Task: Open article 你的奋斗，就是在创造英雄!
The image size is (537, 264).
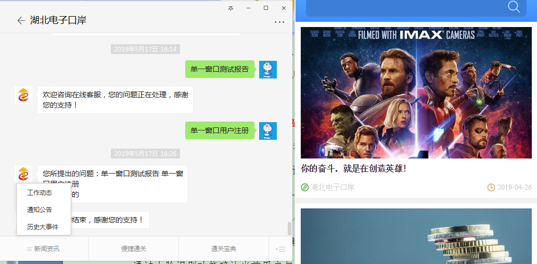Action: tap(353, 168)
